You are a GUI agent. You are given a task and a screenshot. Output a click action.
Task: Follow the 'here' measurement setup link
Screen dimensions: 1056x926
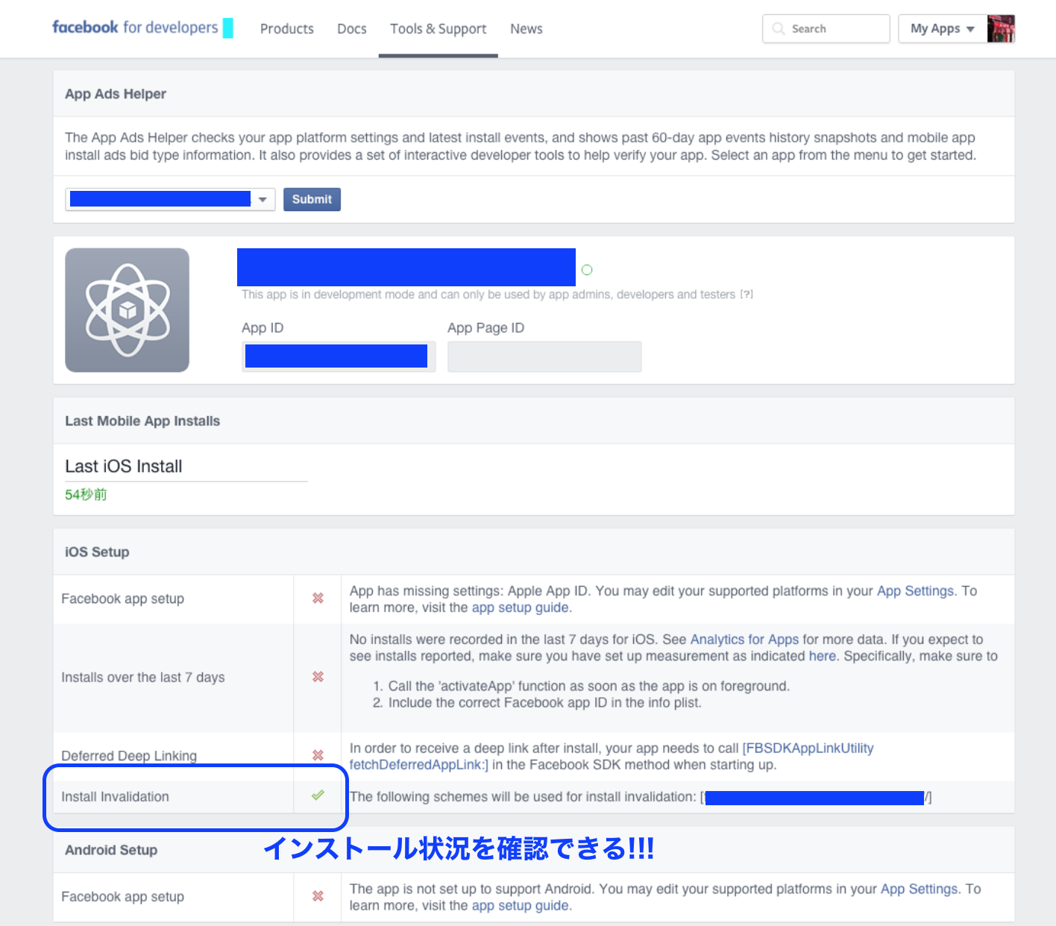(x=823, y=656)
